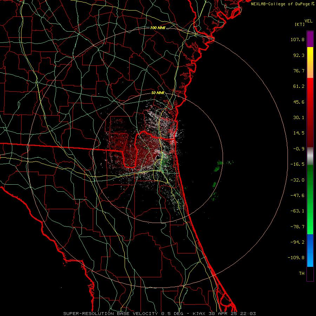
Task: Pick the green segment of velocity color bar
Action: tap(310, 199)
